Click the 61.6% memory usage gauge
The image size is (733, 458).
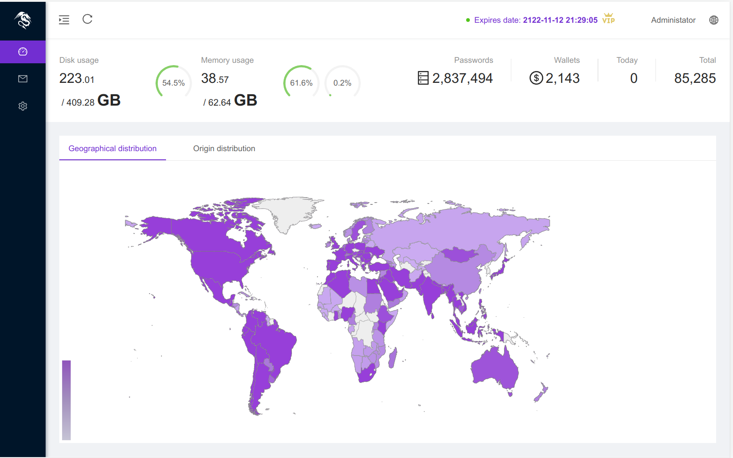point(302,83)
